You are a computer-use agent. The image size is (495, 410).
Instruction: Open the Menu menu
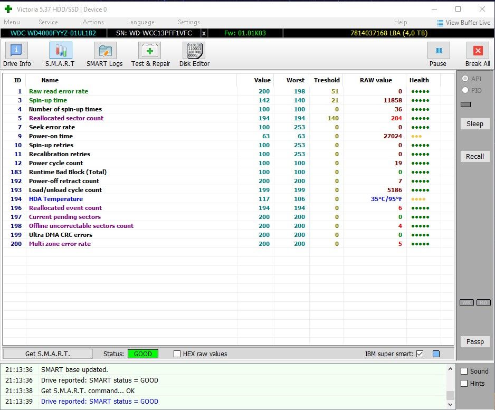click(x=12, y=22)
